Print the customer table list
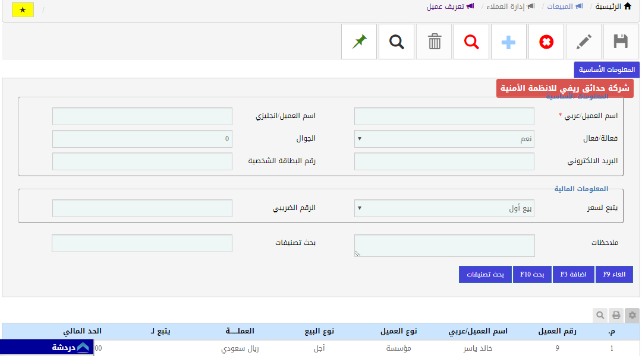The image size is (642, 356). (616, 315)
